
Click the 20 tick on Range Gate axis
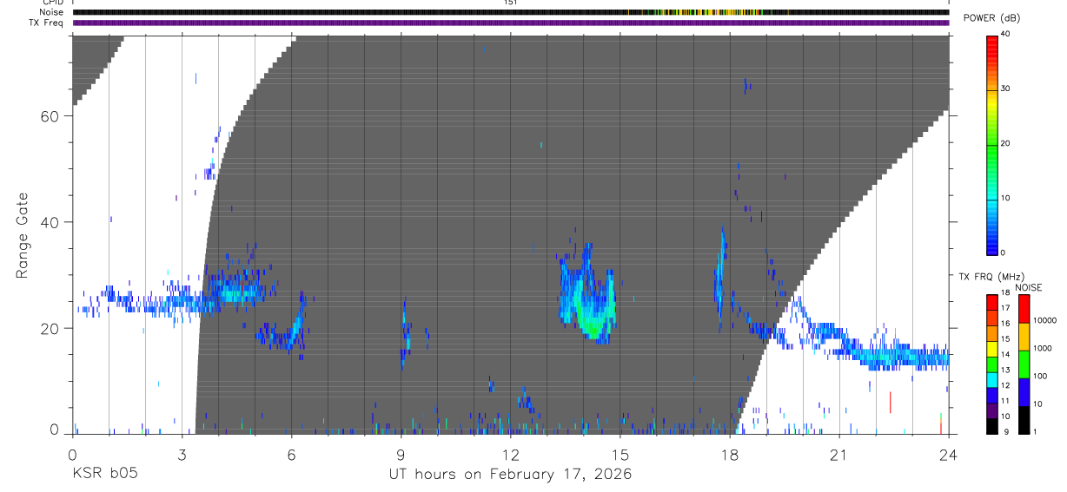(x=51, y=328)
